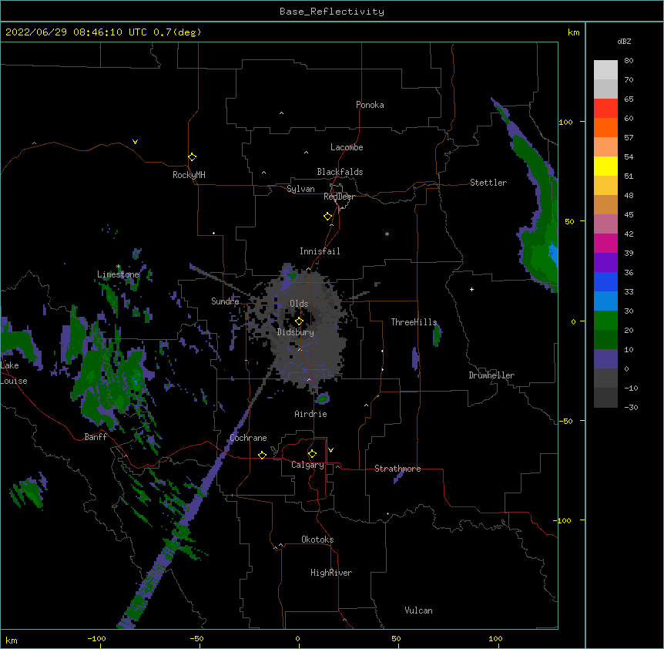This screenshot has width=664, height=649.
Task: Click the RedDeer city label
Action: [339, 197]
